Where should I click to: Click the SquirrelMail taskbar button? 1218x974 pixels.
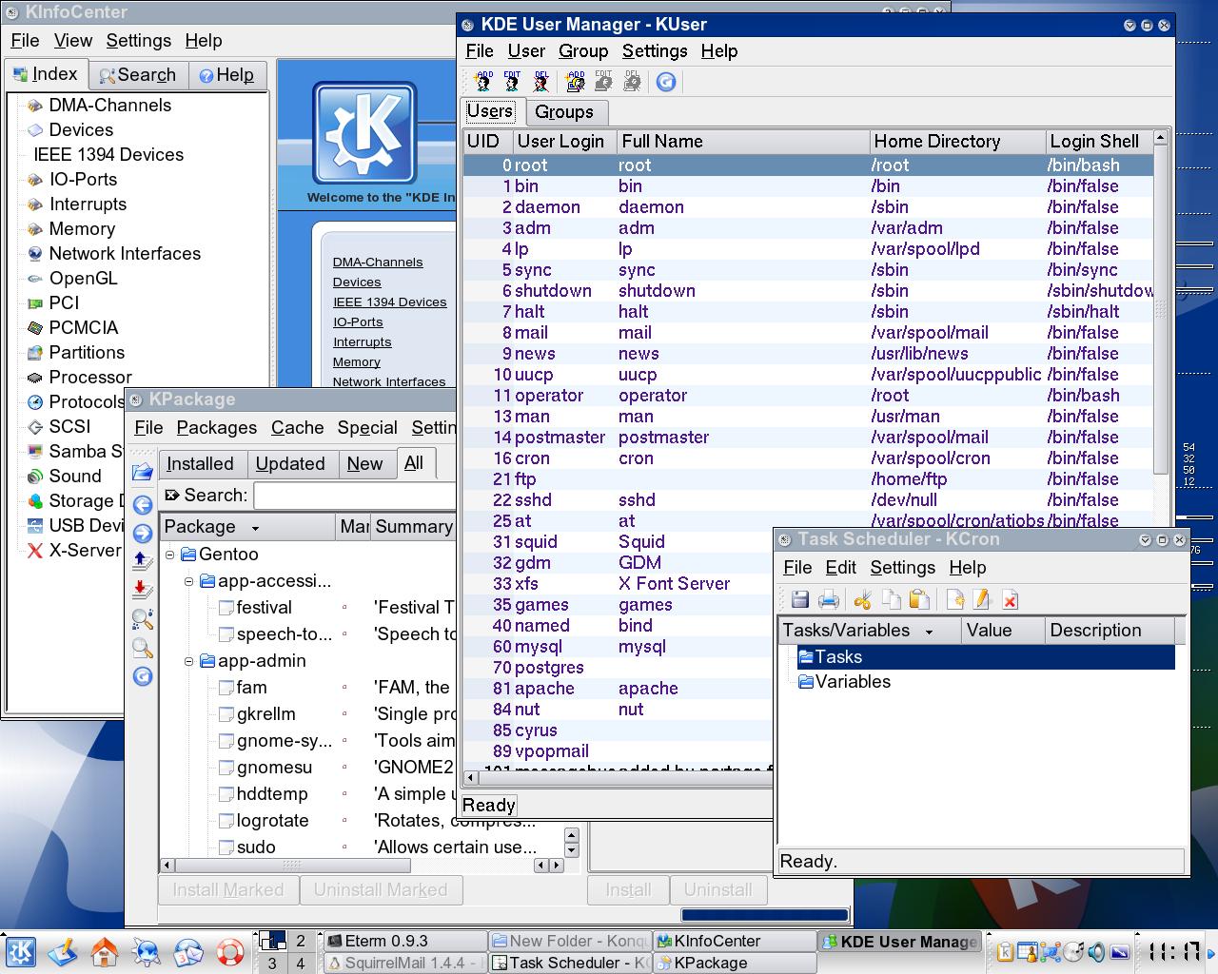click(x=403, y=963)
